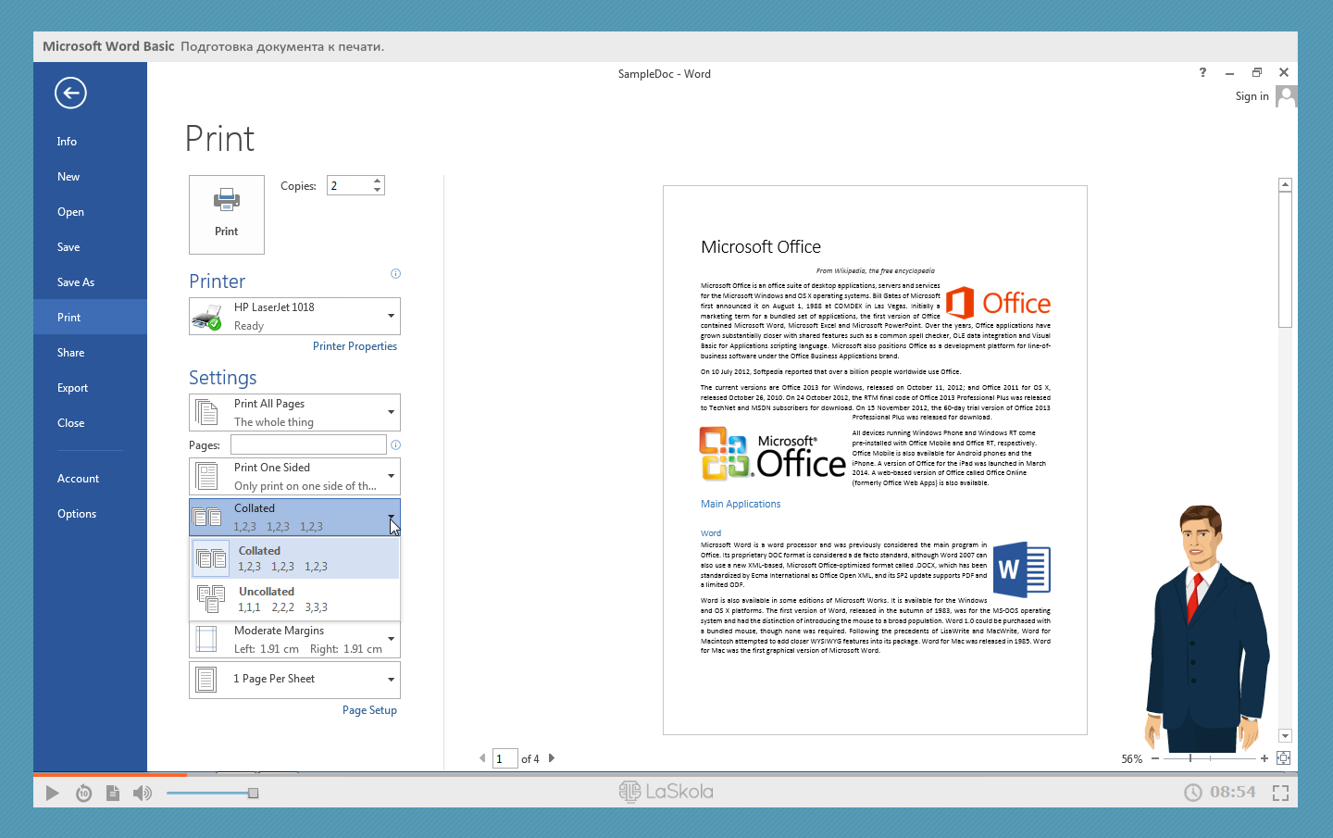Click the back arrow to exit Backstage
Screen dimensions: 1333x838
tap(70, 93)
